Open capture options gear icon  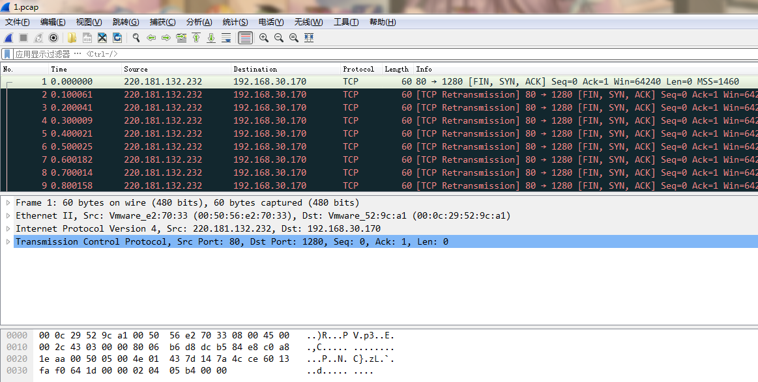(x=53, y=38)
